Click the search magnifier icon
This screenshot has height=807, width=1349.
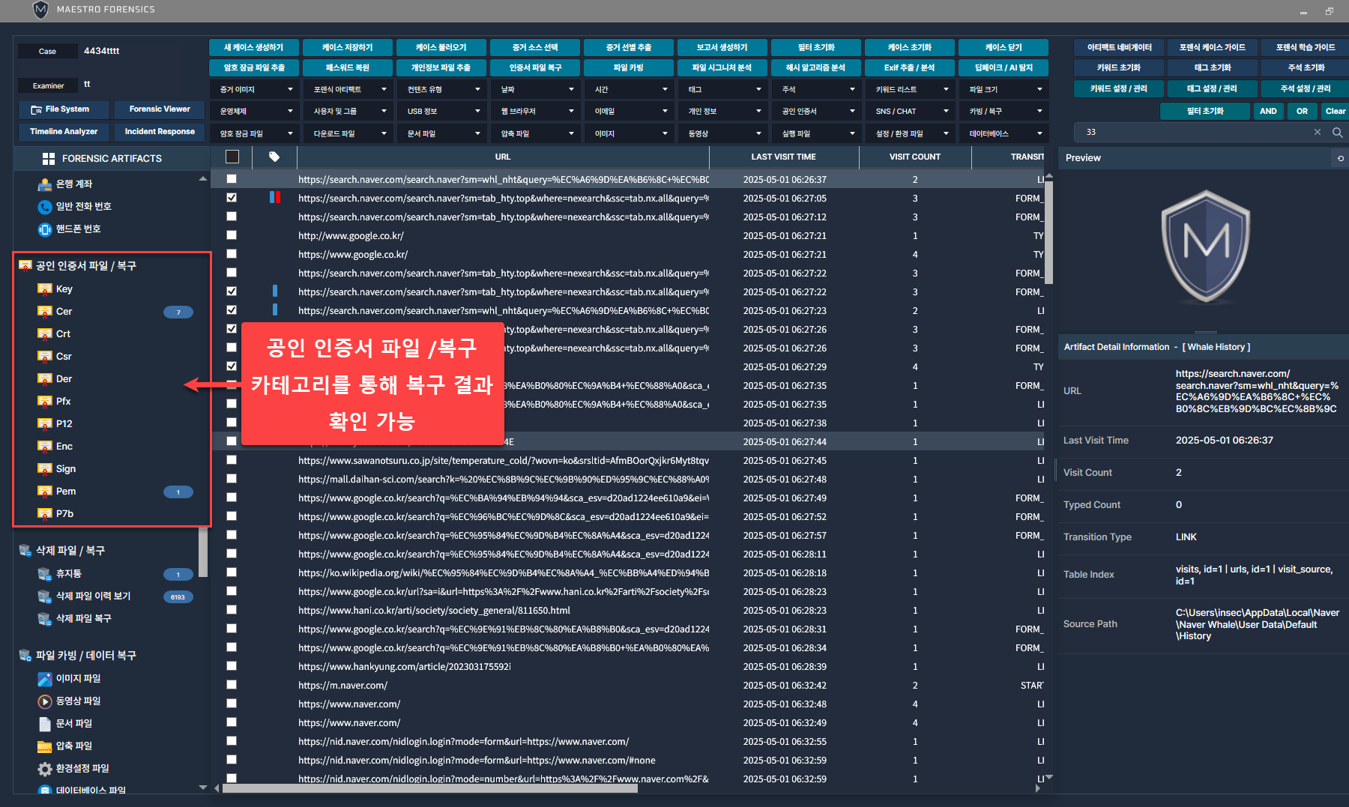1337,133
